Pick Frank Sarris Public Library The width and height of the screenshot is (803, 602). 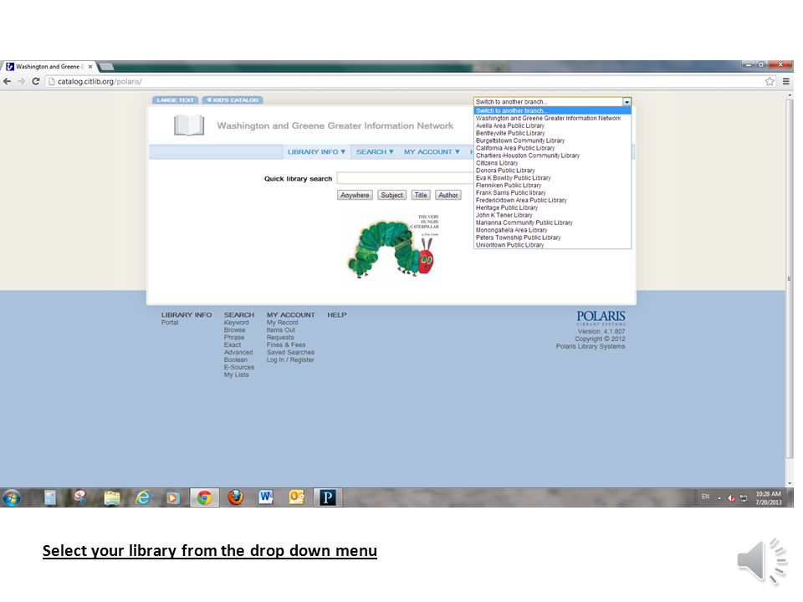point(552,193)
